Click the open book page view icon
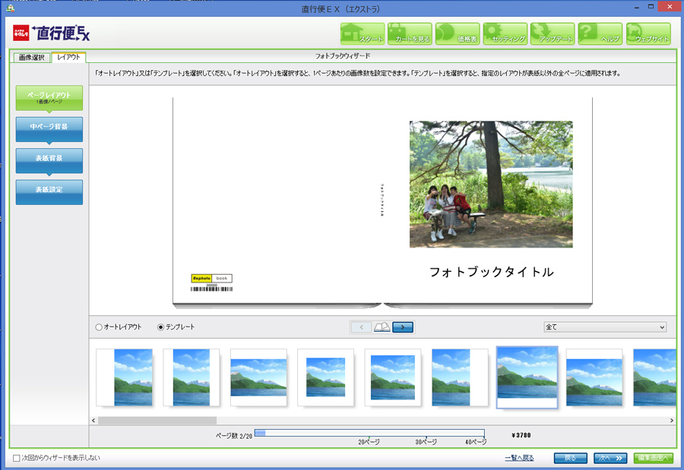 [x=382, y=327]
